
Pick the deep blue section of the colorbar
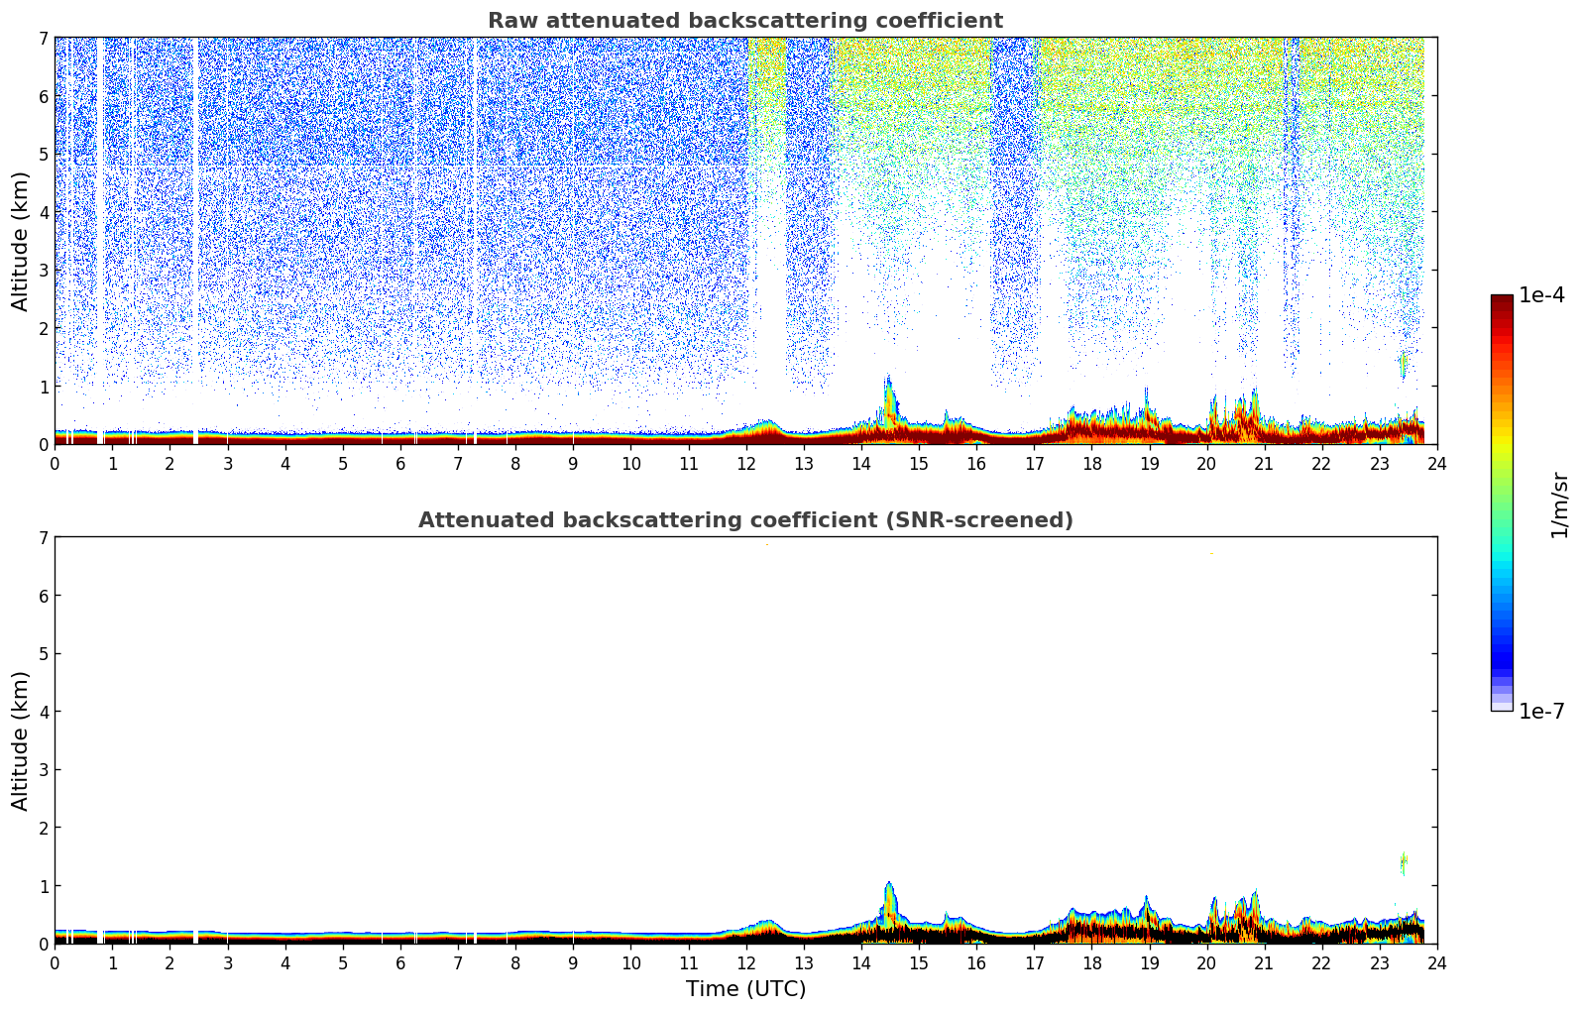[x=1501, y=654]
